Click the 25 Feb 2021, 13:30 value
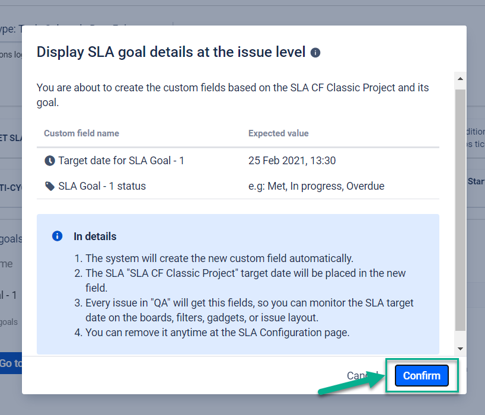The image size is (485, 415). [292, 161]
